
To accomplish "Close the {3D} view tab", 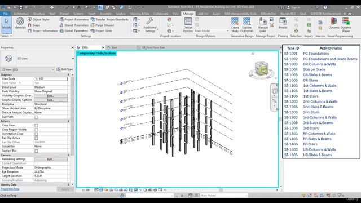I will click(103, 47).
